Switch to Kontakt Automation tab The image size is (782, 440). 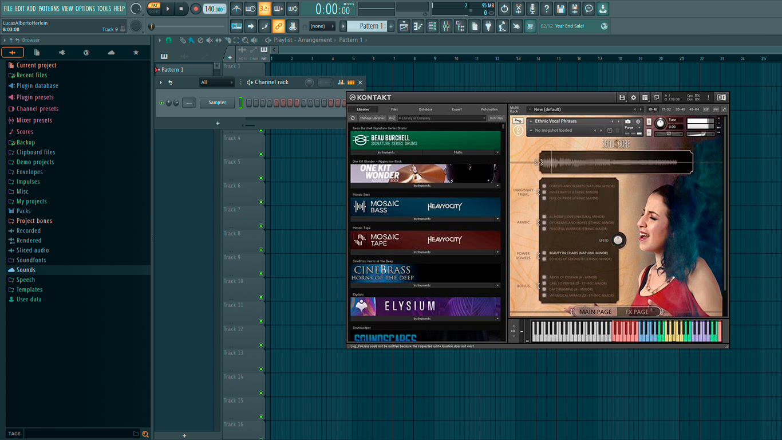tap(489, 109)
